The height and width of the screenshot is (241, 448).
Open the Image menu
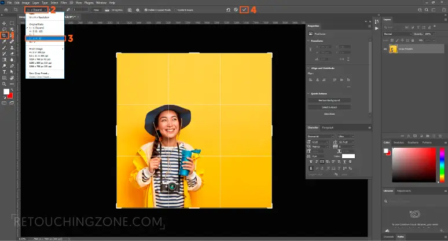tap(25, 2)
